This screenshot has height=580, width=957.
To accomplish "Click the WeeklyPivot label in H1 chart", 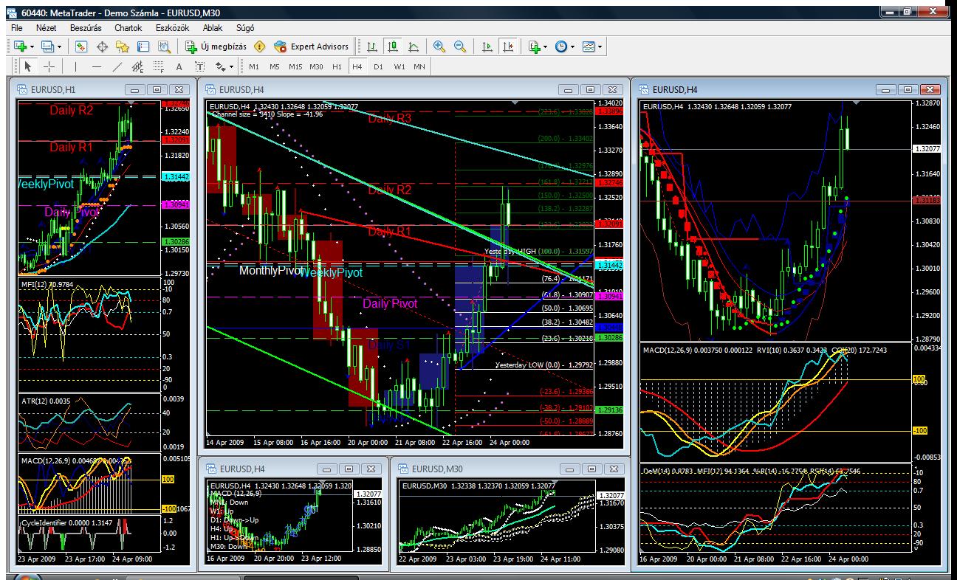I will (45, 184).
